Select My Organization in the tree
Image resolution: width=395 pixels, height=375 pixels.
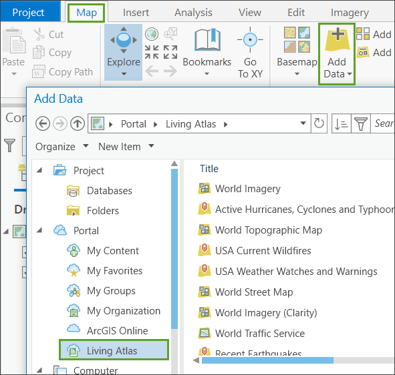pyautogui.click(x=114, y=311)
